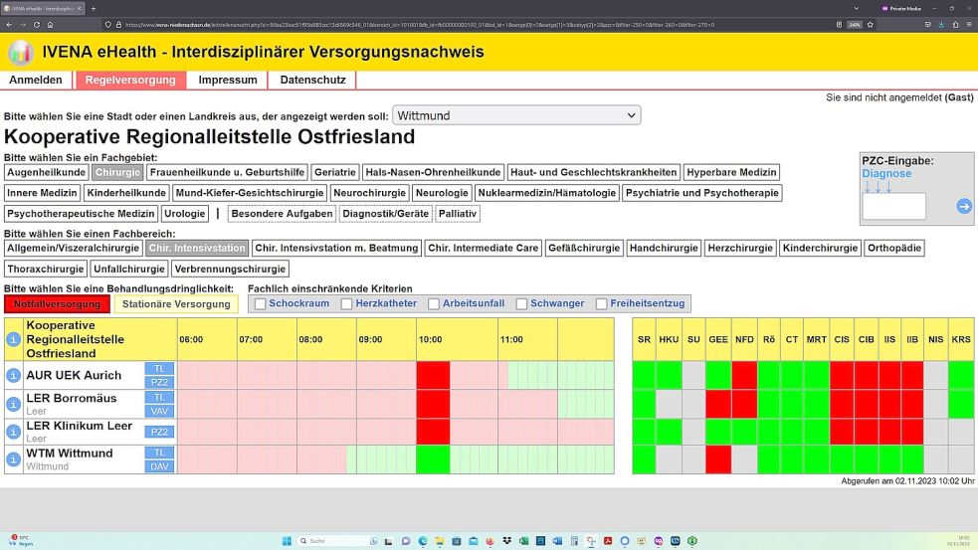Select Verbrennungschirurgie department

pos(230,269)
